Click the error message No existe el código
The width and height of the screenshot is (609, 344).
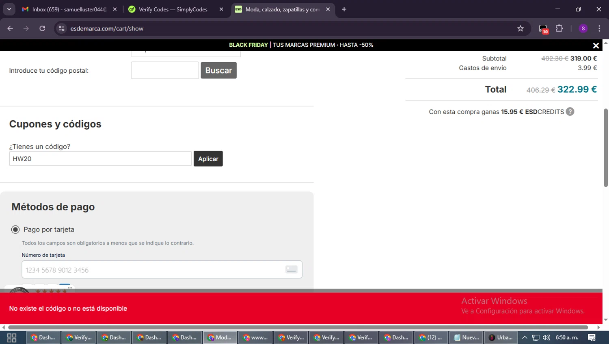coord(68,309)
